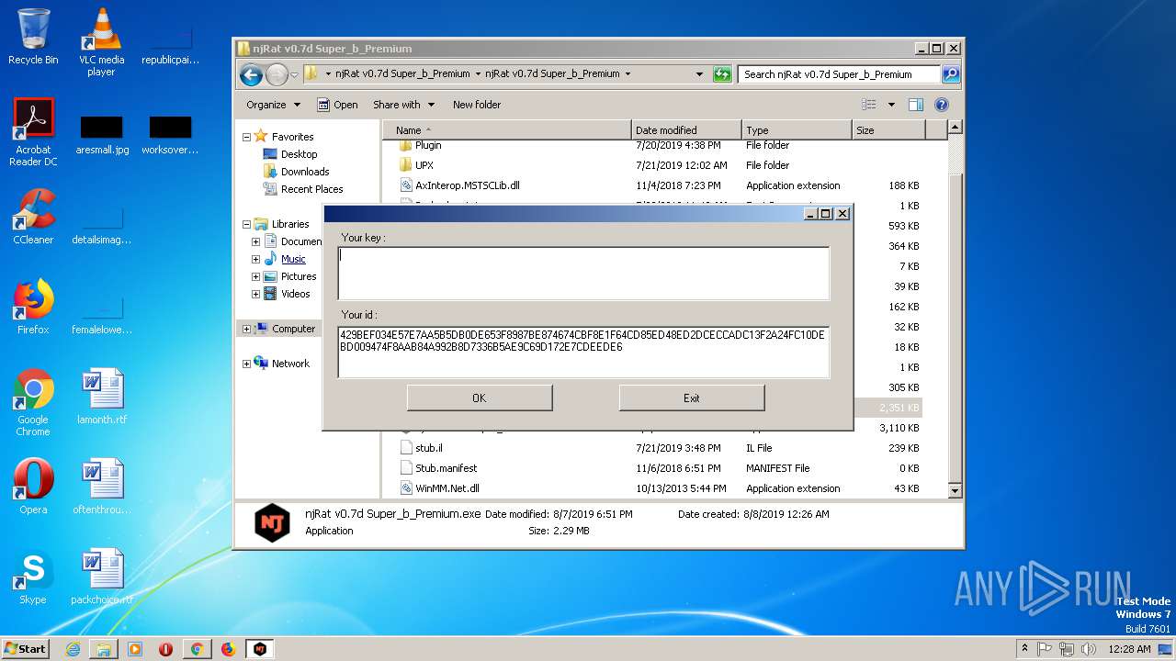Image resolution: width=1176 pixels, height=661 pixels.
Task: Click the Explorer forward arrow button
Action: pyautogui.click(x=277, y=74)
